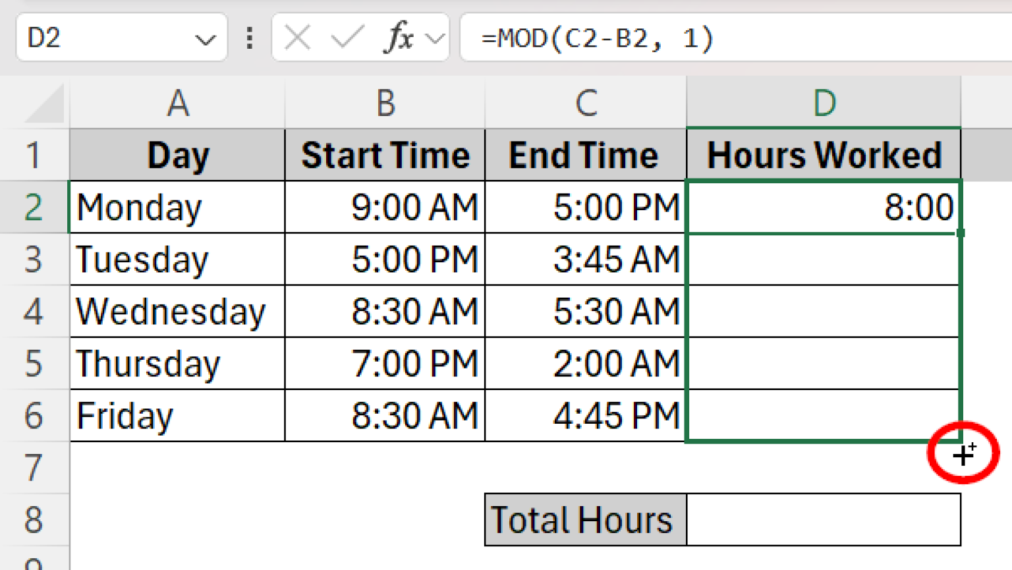Select the cell containing Monday

(x=177, y=207)
